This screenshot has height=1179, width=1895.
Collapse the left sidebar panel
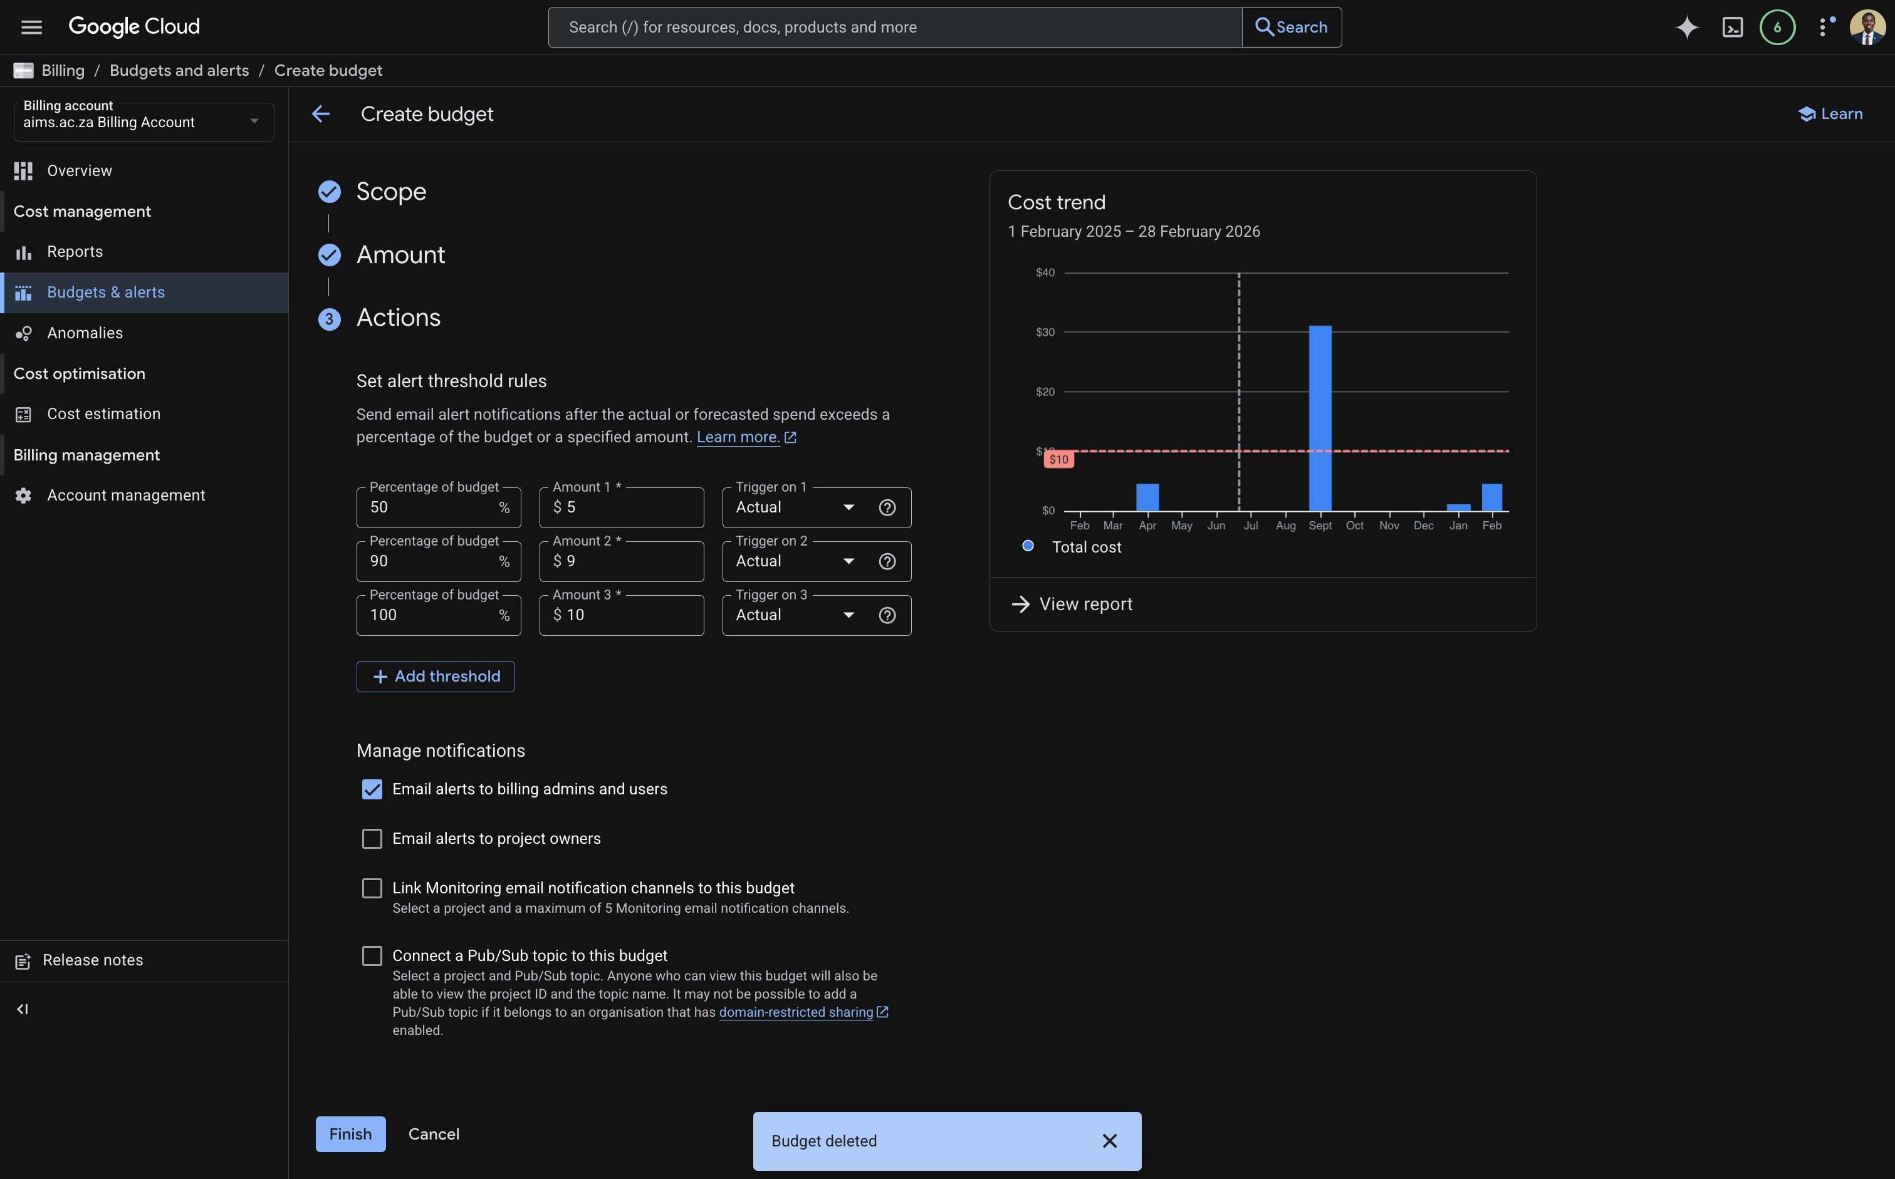[22, 1008]
